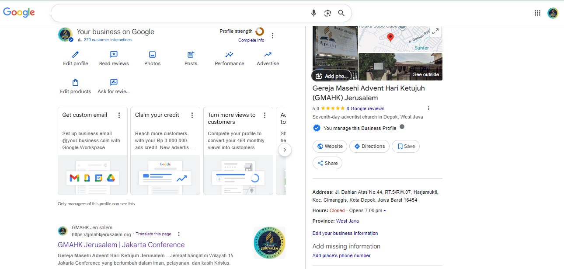Viewport: 564px width, 269px height.
Task: Search by voice microphone icon
Action: [x=313, y=13]
